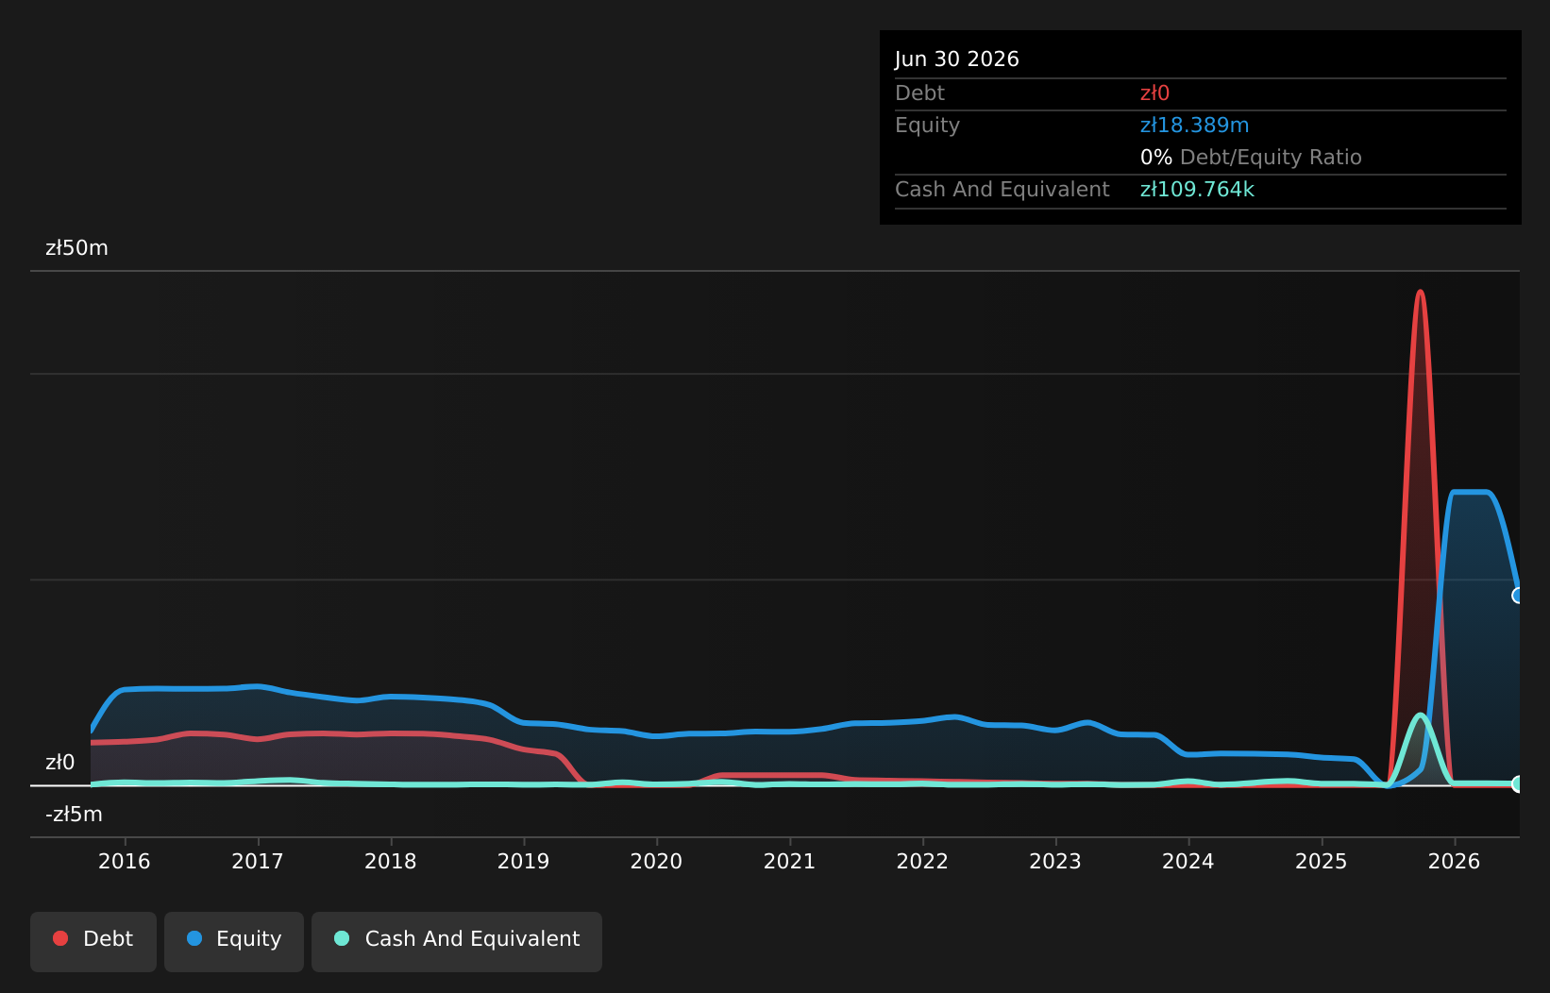
Task: Click the Cash And Equivalent tooltip label
Action: pos(1002,190)
